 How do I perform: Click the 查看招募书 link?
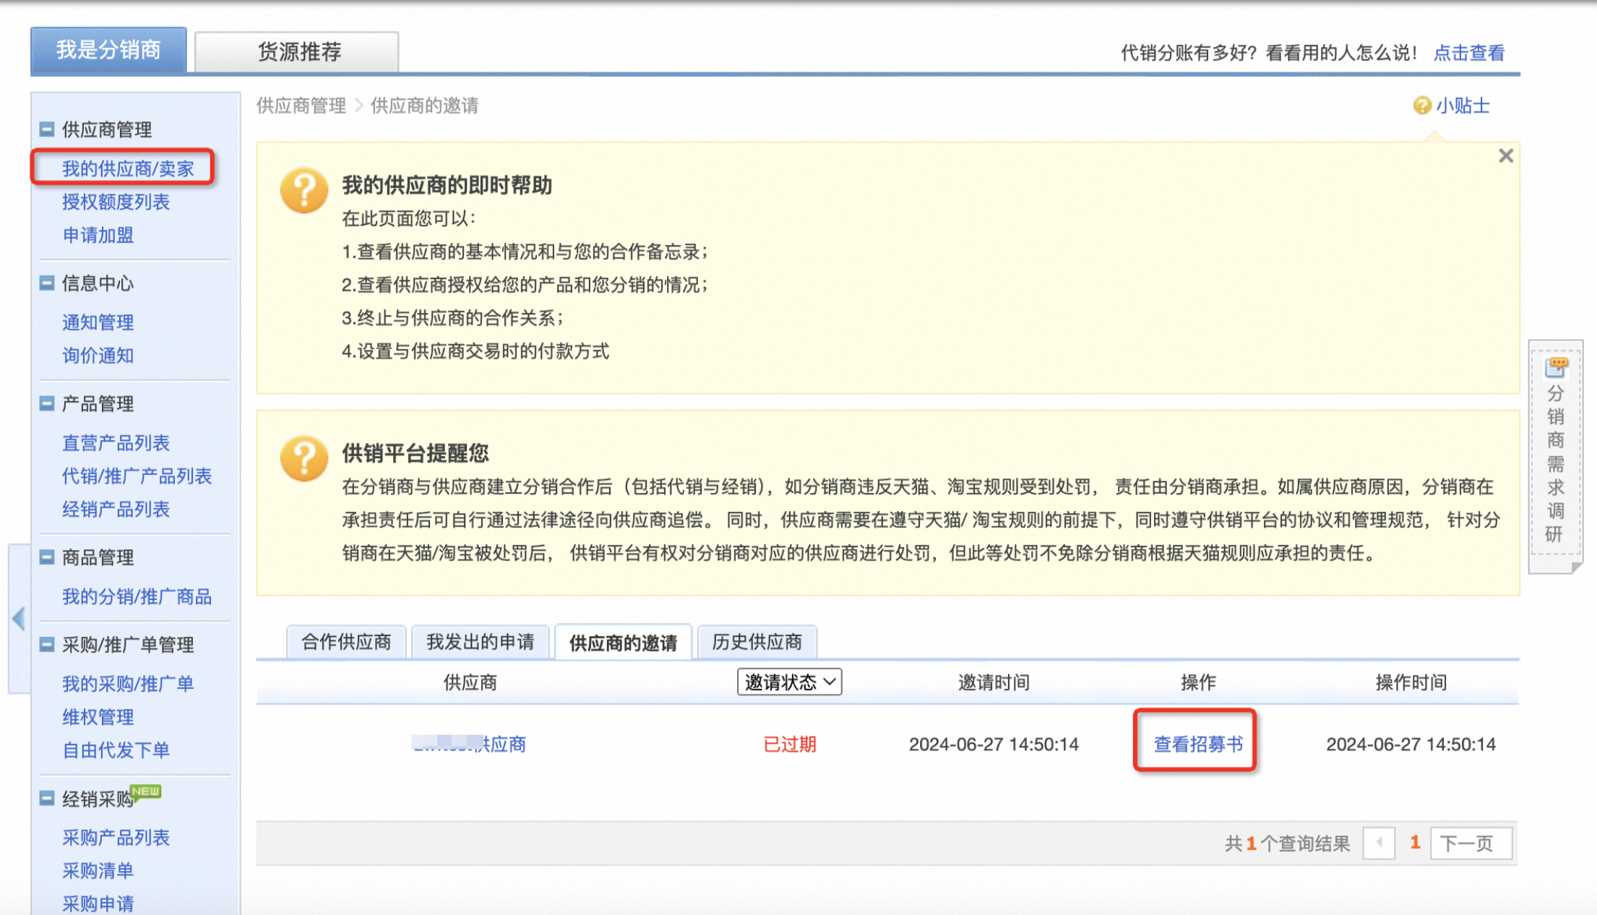tap(1197, 744)
